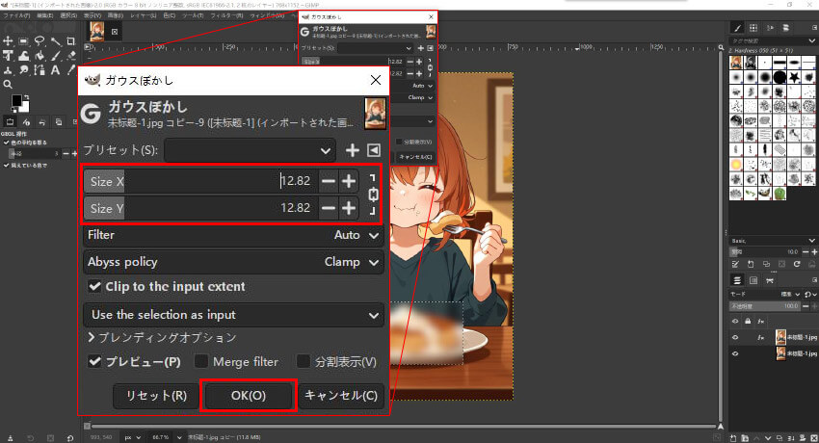This screenshot has height=443, width=819.
Task: Open the Filter Auto dropdown in enlarged dialog
Action: pyautogui.click(x=233, y=235)
